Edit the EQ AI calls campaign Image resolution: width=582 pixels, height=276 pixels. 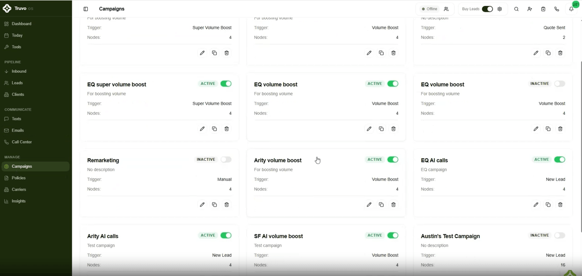coord(536,205)
